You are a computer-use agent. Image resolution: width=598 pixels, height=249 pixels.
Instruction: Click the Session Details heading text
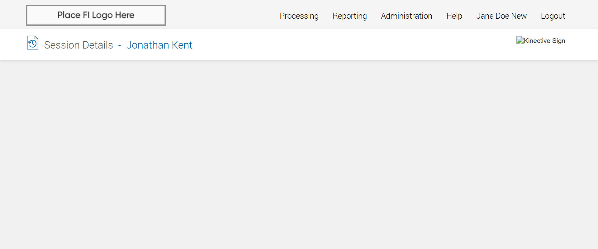pyautogui.click(x=78, y=45)
